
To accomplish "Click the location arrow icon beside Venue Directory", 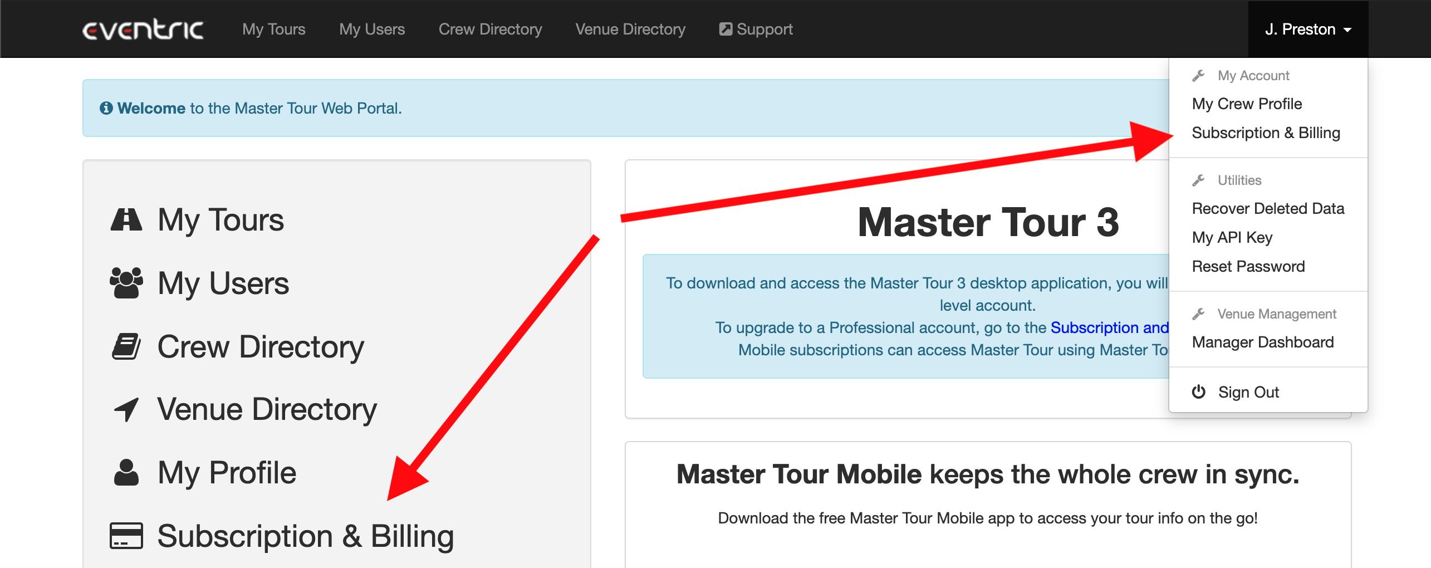I will pos(126,410).
